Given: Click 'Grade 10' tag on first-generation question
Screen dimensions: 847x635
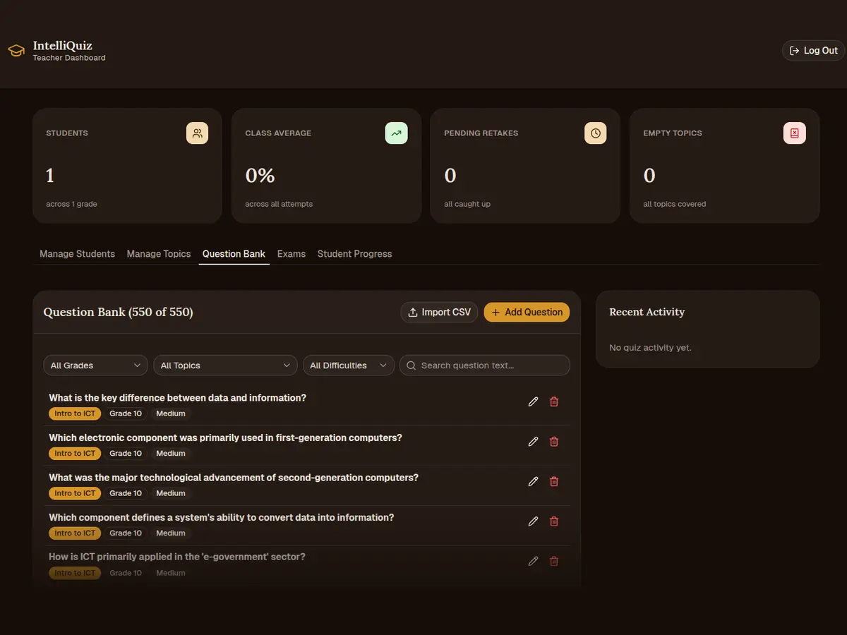Looking at the screenshot, I should point(126,453).
